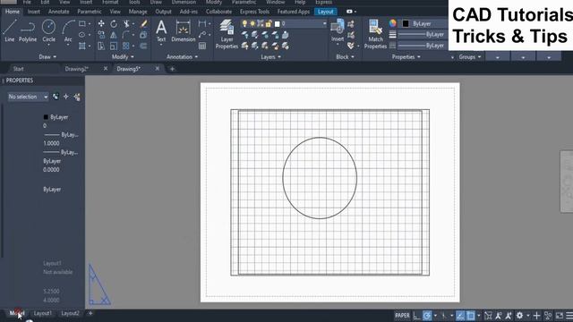The height and width of the screenshot is (322, 573).
Task: Activate the Scale tool
Action: pyautogui.click(x=114, y=46)
